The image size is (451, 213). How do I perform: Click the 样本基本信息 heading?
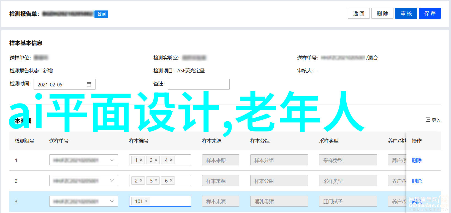pyautogui.click(x=26, y=43)
